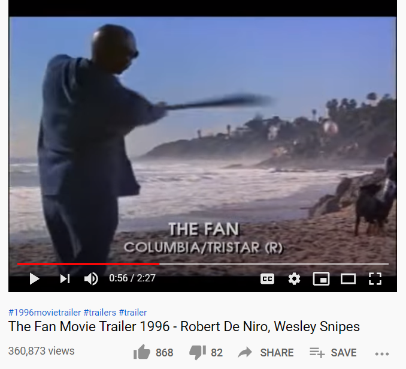The image size is (406, 369).
Task: Follow the #trailer hashtag link
Action: (133, 313)
